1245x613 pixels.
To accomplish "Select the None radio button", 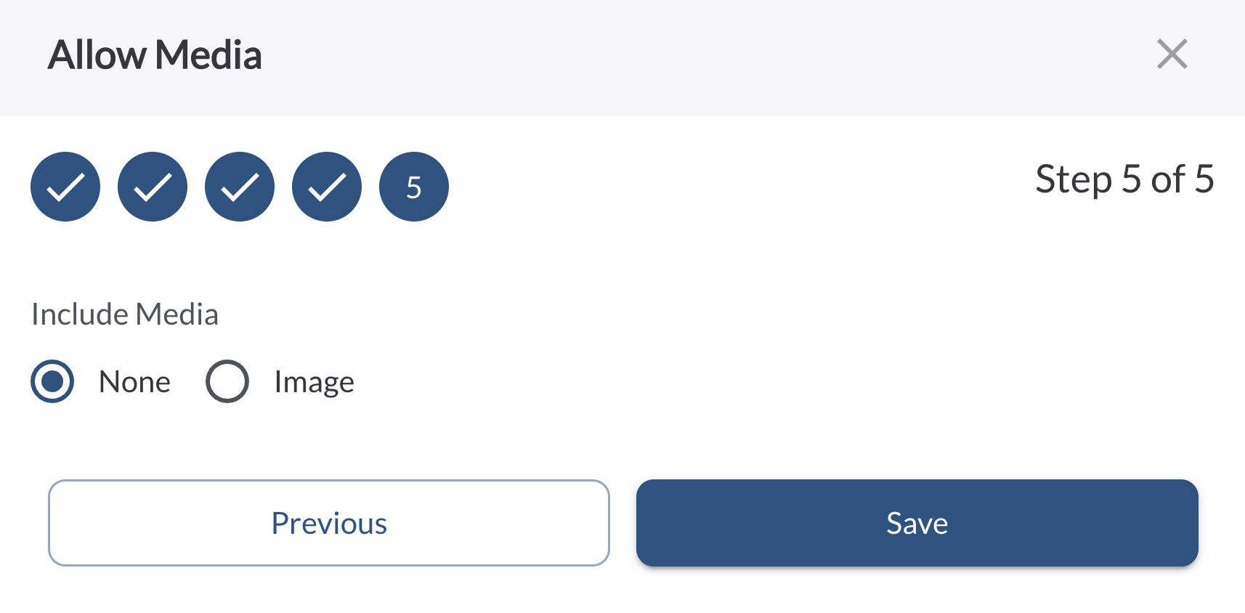I will point(52,381).
